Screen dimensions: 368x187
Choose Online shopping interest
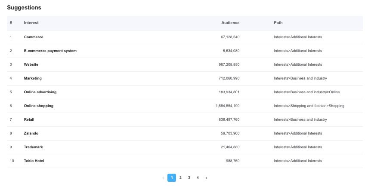click(x=38, y=106)
